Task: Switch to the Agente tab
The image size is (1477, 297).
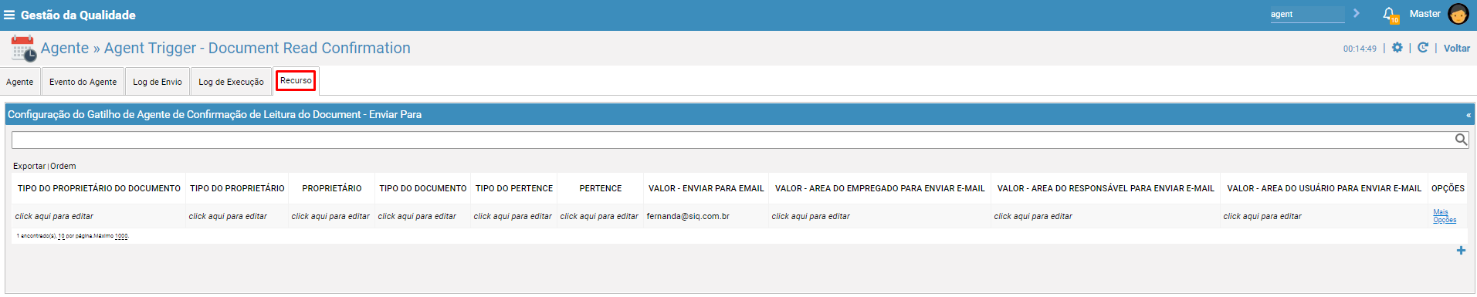Action: point(20,82)
